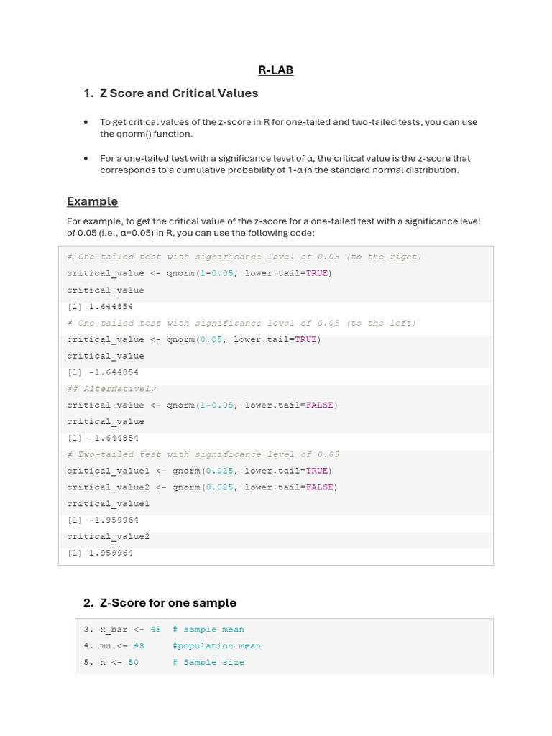The height and width of the screenshot is (736, 552).
Task: Click the mu <- 48 population mean line
Action: click(172, 646)
